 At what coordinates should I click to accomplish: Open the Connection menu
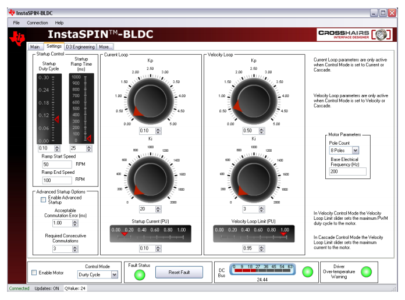pyautogui.click(x=37, y=22)
